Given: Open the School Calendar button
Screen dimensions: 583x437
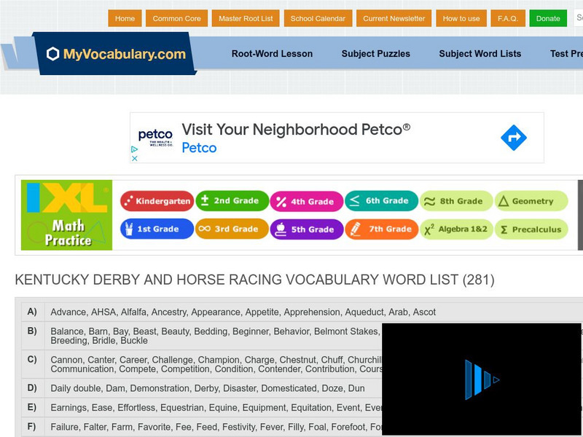Looking at the screenshot, I should point(318,19).
